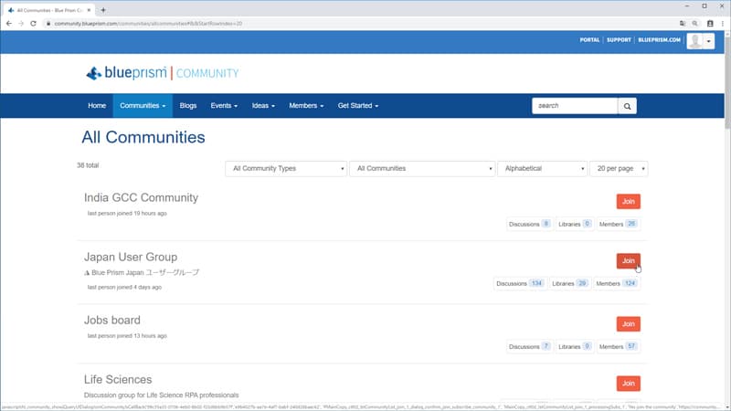
Task: View Jobs board Members
Action: (x=618, y=347)
